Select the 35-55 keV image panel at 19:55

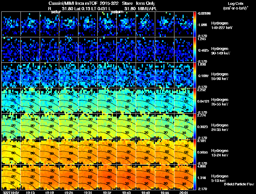(165, 101)
